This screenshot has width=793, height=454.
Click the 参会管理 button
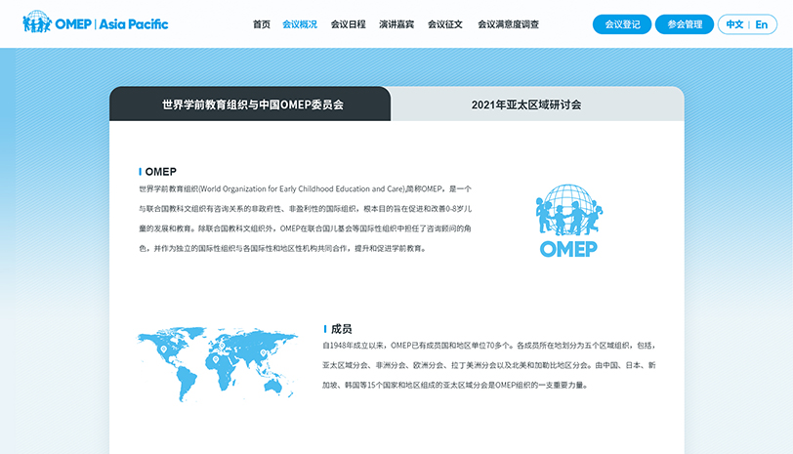pos(685,24)
